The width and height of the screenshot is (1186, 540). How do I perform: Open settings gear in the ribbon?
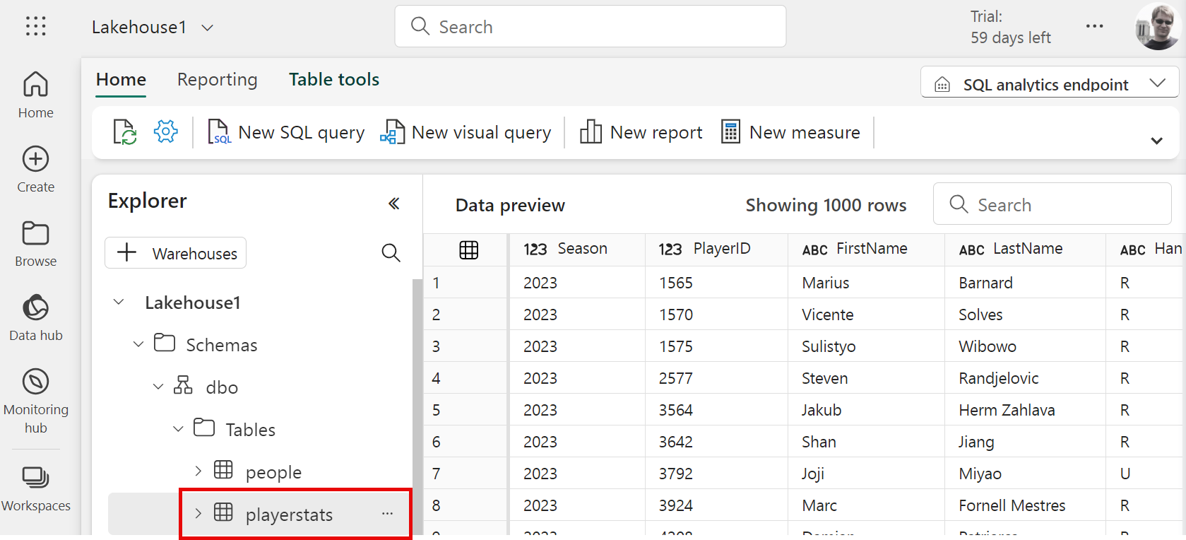(166, 131)
